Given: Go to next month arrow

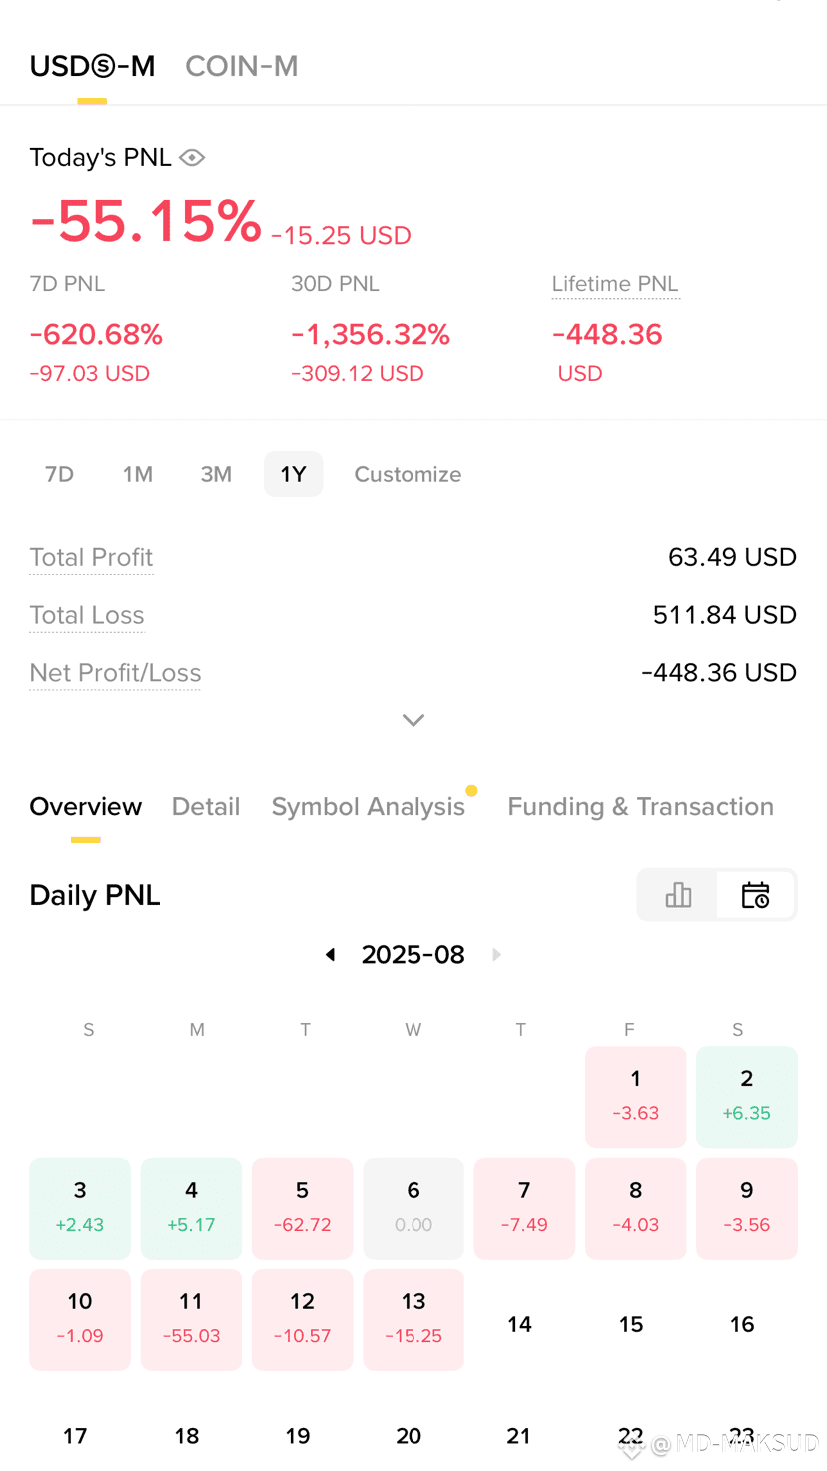Looking at the screenshot, I should point(496,955).
